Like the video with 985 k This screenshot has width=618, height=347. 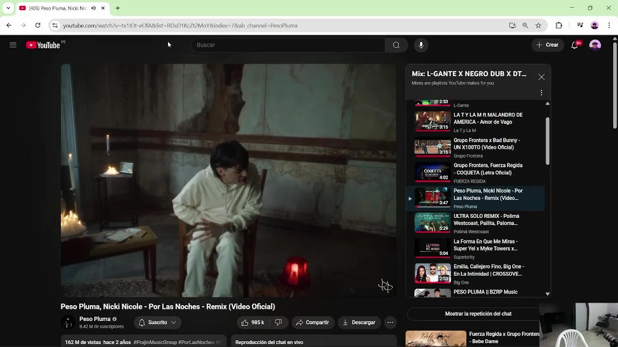(253, 322)
